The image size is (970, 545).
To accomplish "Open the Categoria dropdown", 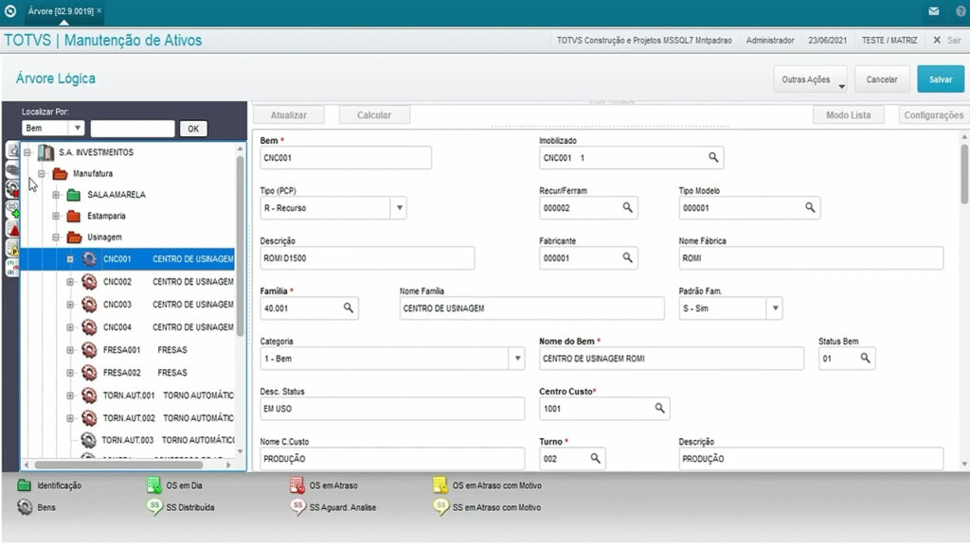I will [517, 358].
